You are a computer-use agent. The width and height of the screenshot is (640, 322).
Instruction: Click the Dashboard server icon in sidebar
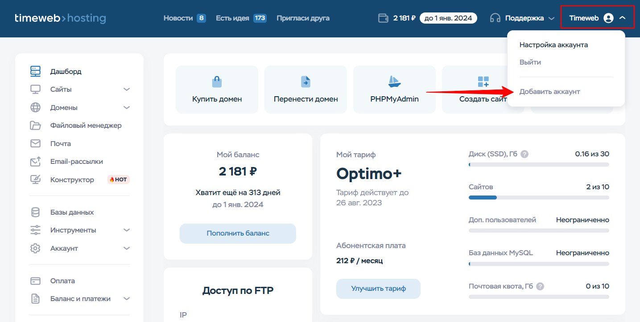[35, 71]
